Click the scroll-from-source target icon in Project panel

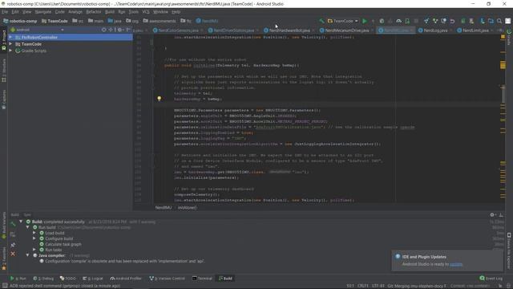coord(103,30)
